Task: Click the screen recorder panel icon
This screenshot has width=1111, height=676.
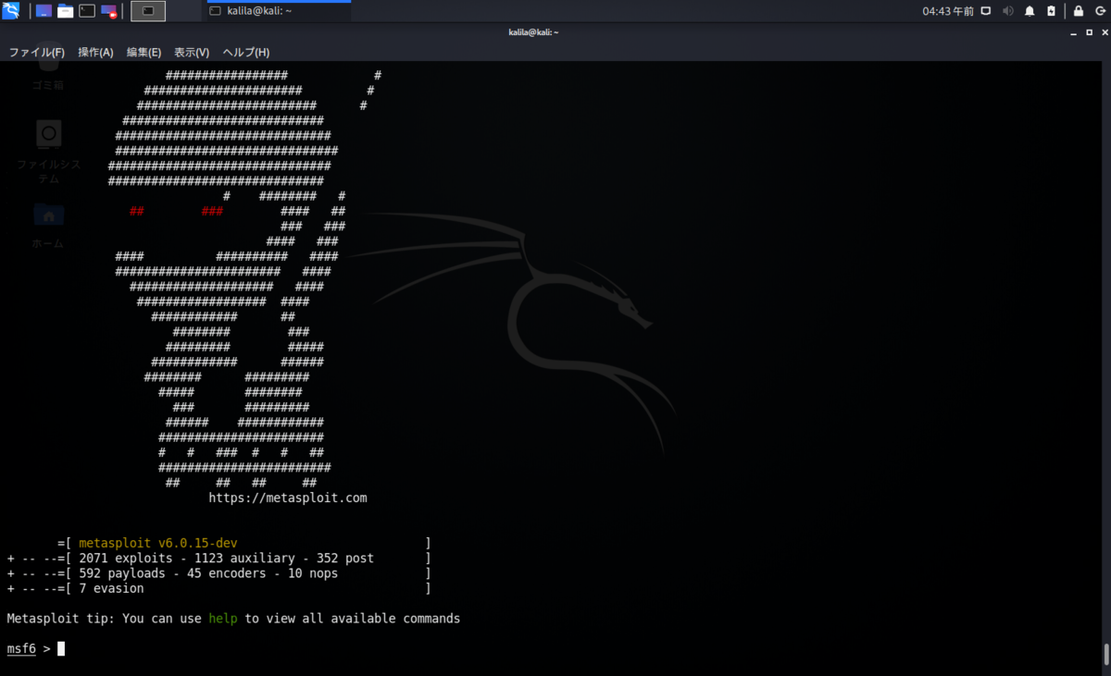Action: pyautogui.click(x=109, y=11)
